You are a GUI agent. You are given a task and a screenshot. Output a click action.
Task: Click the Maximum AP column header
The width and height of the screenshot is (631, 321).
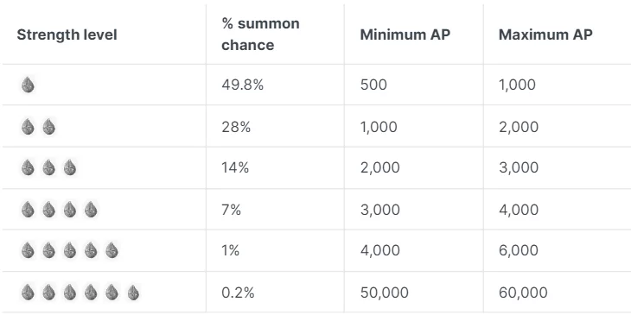[545, 35]
